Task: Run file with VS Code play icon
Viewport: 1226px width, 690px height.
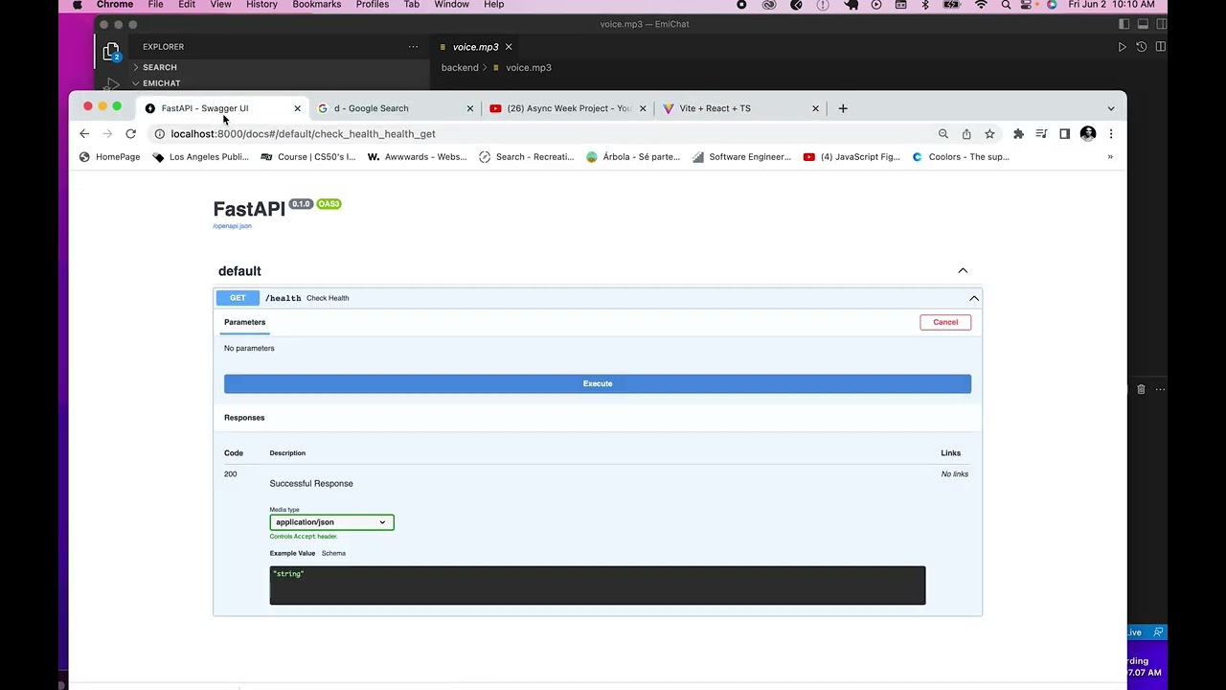Action: [x=1122, y=47]
